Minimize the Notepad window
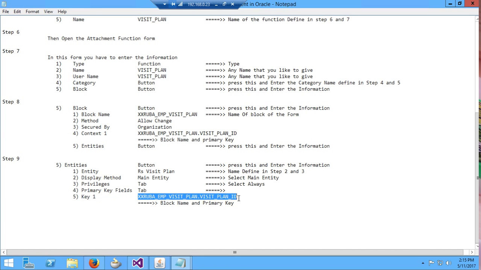481x270 pixels. click(x=450, y=4)
